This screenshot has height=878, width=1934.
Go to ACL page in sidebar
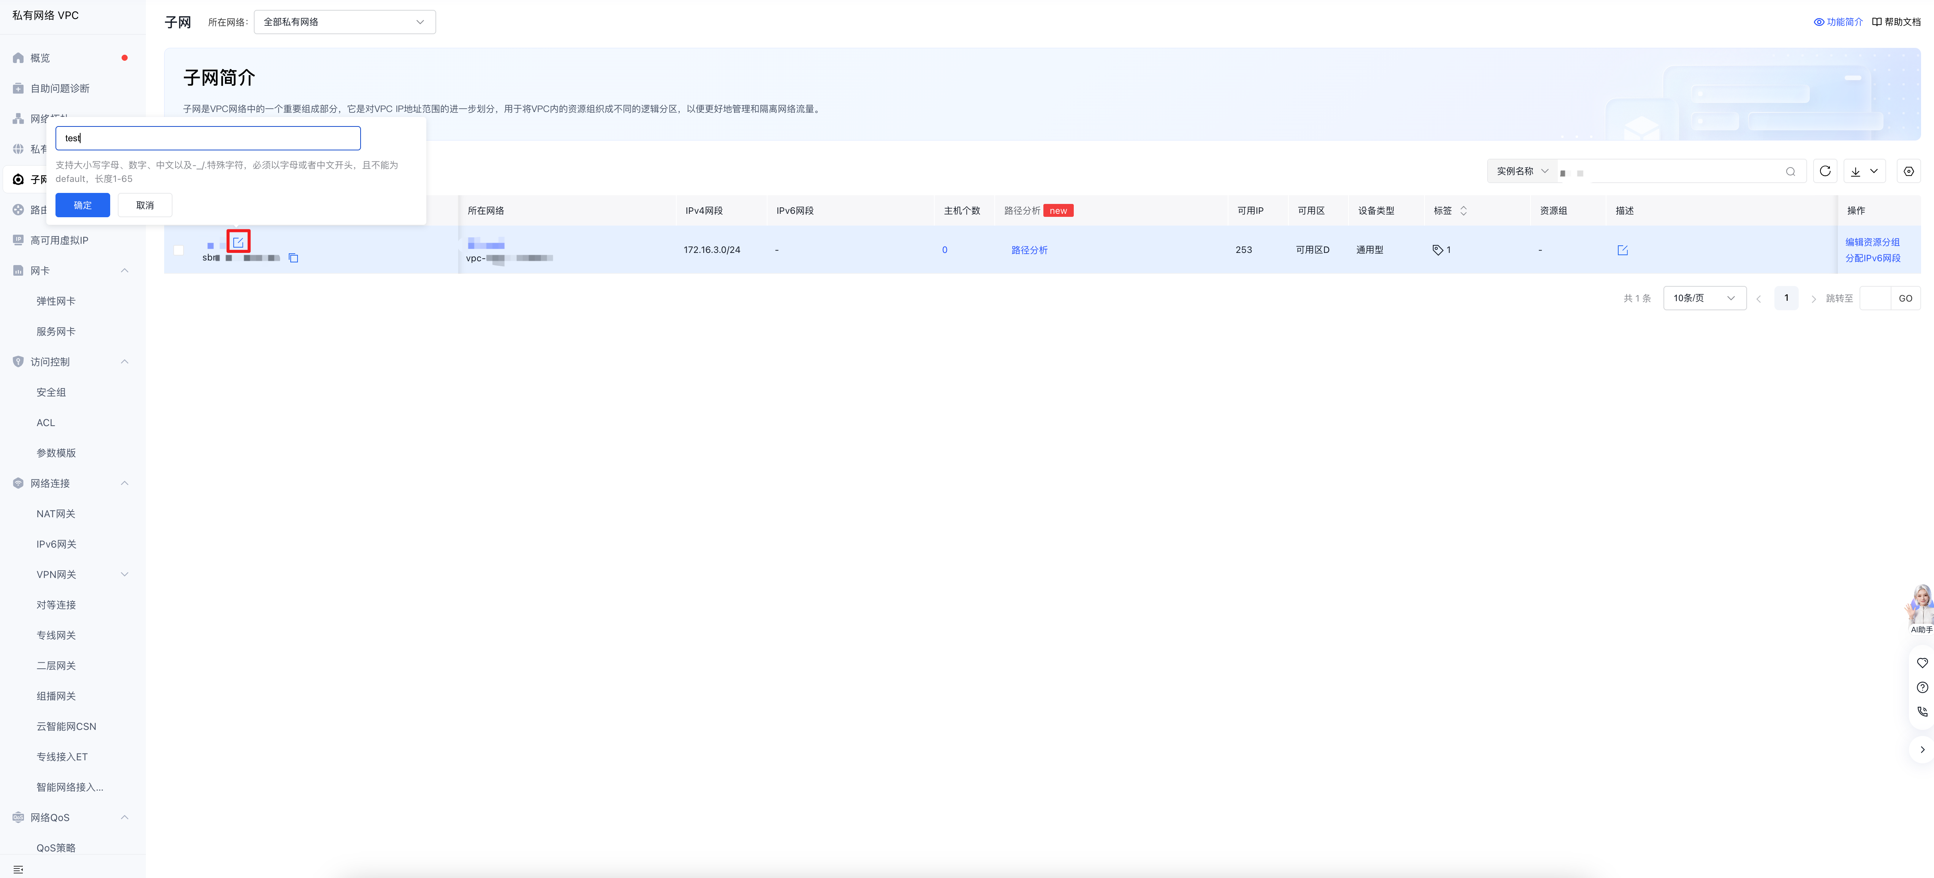46,423
